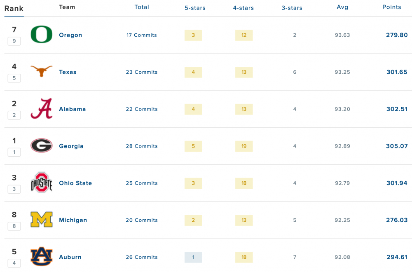
Task: Click the Michigan block M logo
Action: click(41, 220)
